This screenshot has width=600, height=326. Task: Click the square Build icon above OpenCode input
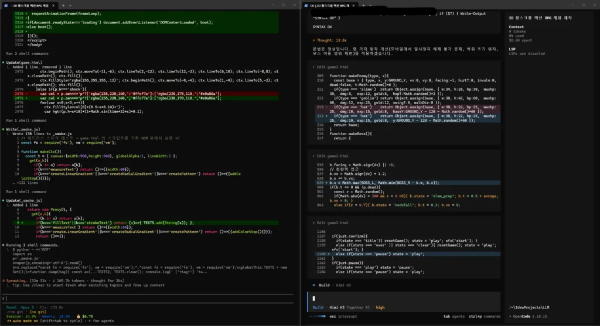[x=314, y=285]
